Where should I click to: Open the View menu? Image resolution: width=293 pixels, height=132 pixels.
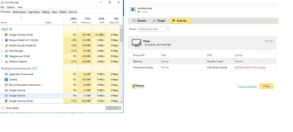coord(20,7)
